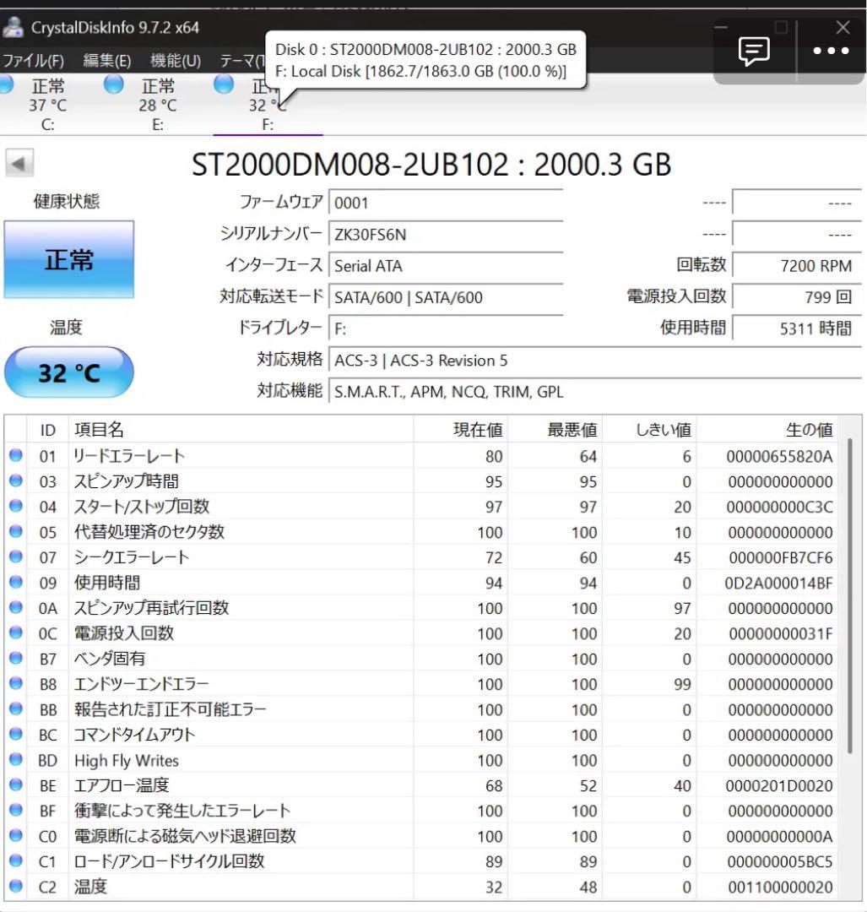Image resolution: width=867 pixels, height=912 pixels.
Task: Select the F: drive tab
Action: tap(267, 106)
